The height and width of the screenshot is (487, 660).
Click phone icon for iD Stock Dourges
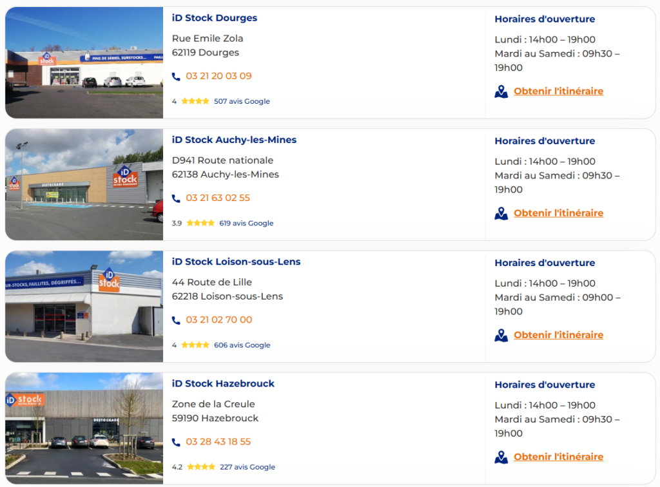click(176, 77)
